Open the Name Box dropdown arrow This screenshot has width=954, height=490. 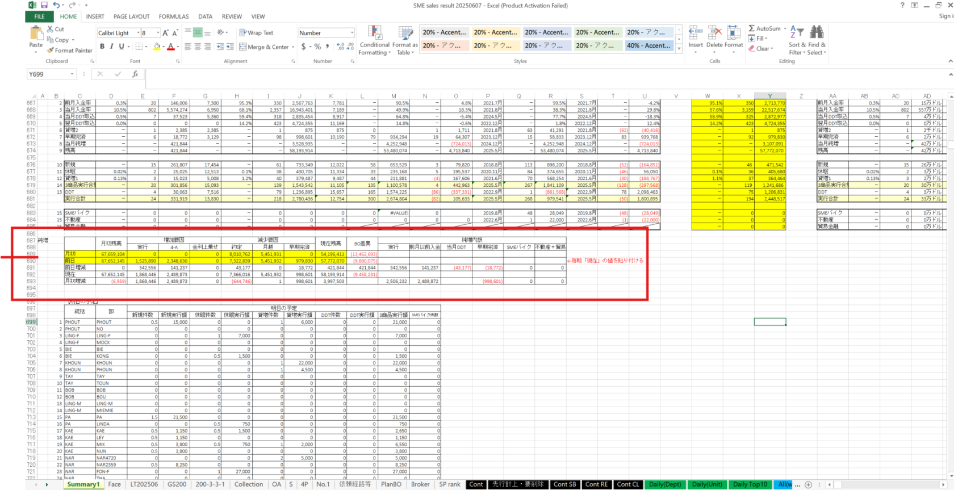point(72,74)
